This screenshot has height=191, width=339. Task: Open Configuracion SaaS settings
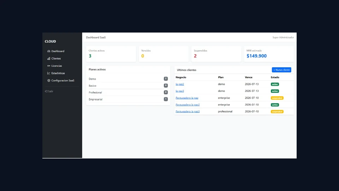coord(62,81)
